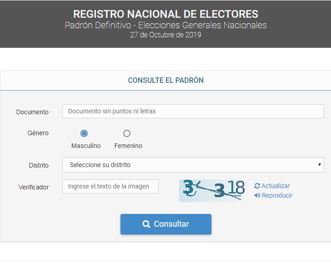Click the captcha verification image
Screen dimensions: 331x270
(213, 190)
